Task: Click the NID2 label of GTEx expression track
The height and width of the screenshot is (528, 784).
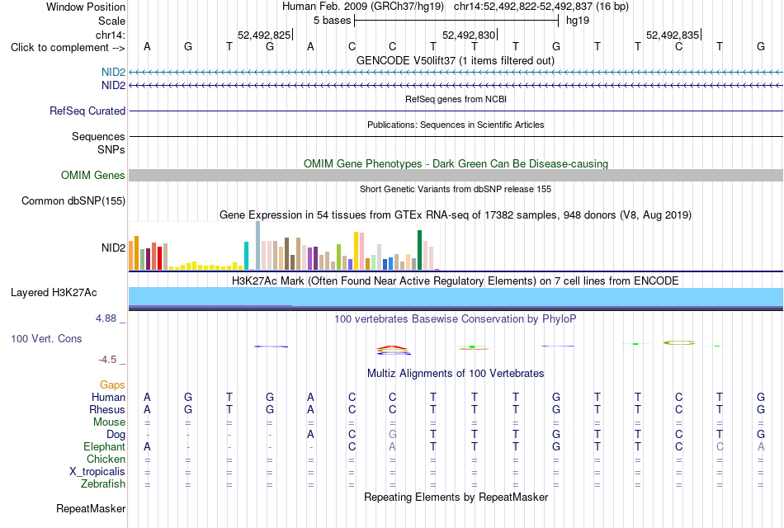Action: 114,248
